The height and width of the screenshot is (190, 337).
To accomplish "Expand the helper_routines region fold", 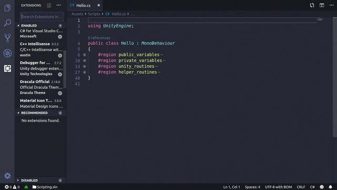I will pyautogui.click(x=85, y=72).
